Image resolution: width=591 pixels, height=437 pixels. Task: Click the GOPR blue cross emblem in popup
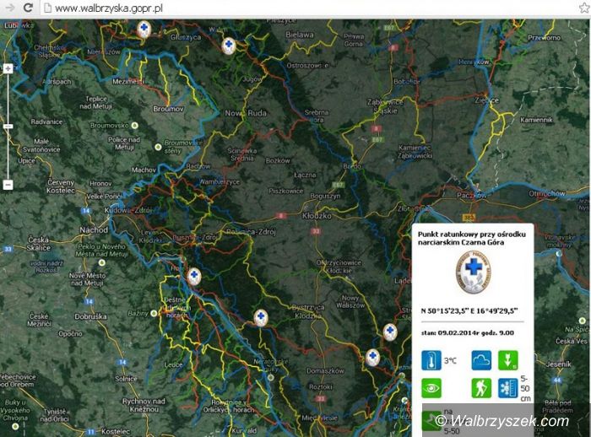(x=472, y=273)
